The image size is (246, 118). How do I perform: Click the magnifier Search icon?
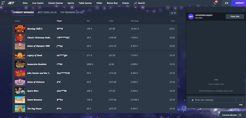(x=136, y=3)
